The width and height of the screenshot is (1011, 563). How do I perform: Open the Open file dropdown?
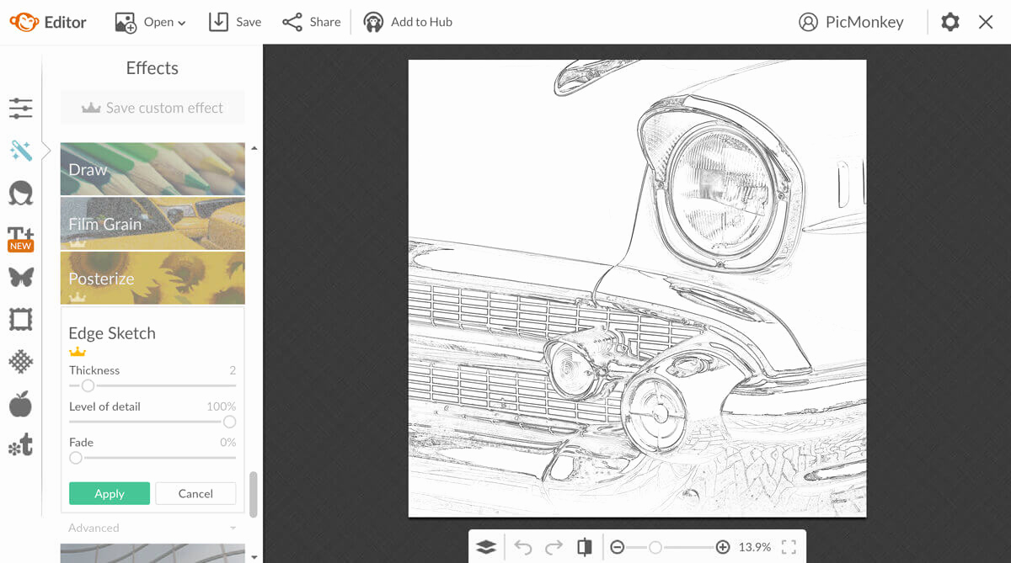pos(150,22)
